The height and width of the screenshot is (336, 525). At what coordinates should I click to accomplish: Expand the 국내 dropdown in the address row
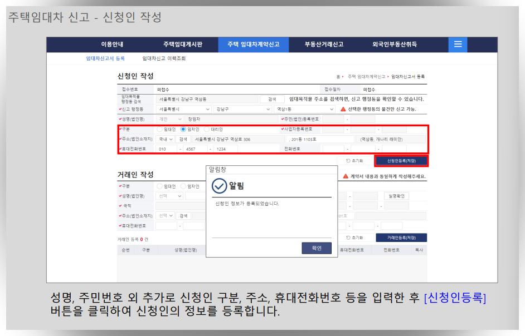(x=164, y=140)
